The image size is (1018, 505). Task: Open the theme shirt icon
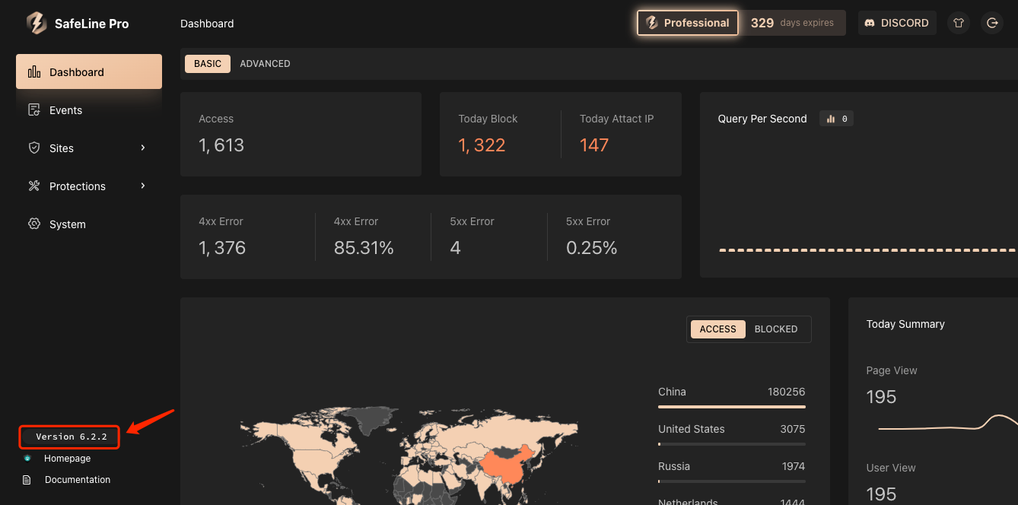click(958, 23)
